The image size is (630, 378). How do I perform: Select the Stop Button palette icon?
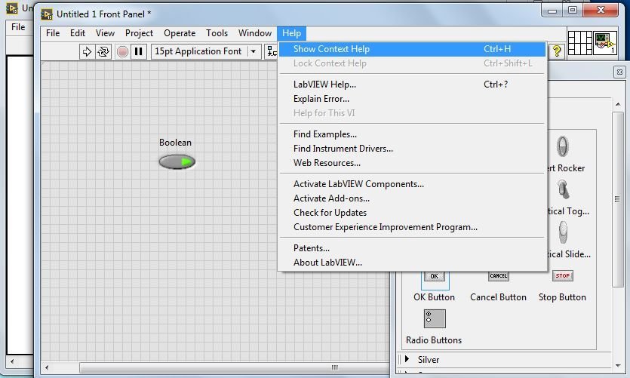click(x=563, y=275)
